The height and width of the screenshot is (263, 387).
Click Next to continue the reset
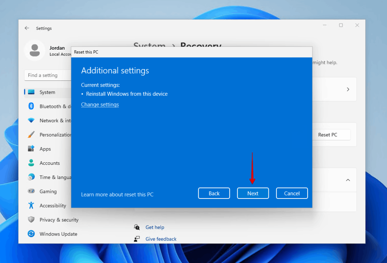coord(253,193)
